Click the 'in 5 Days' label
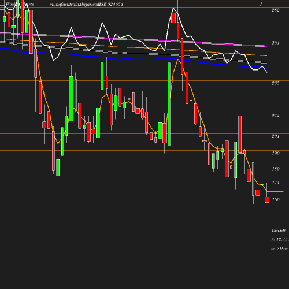 tap(279, 249)
